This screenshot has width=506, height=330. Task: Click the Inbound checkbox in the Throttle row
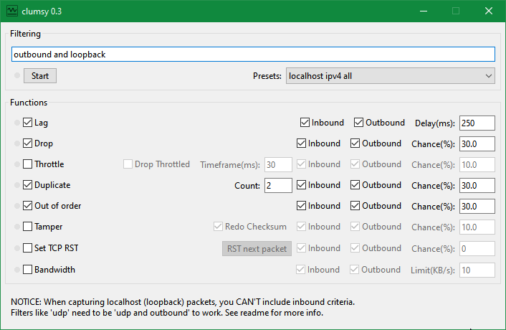tap(301, 164)
